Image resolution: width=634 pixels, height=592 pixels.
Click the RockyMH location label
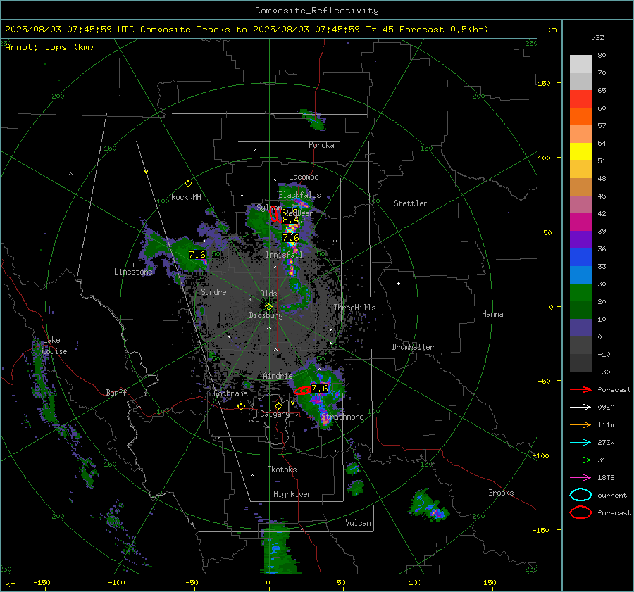[186, 197]
